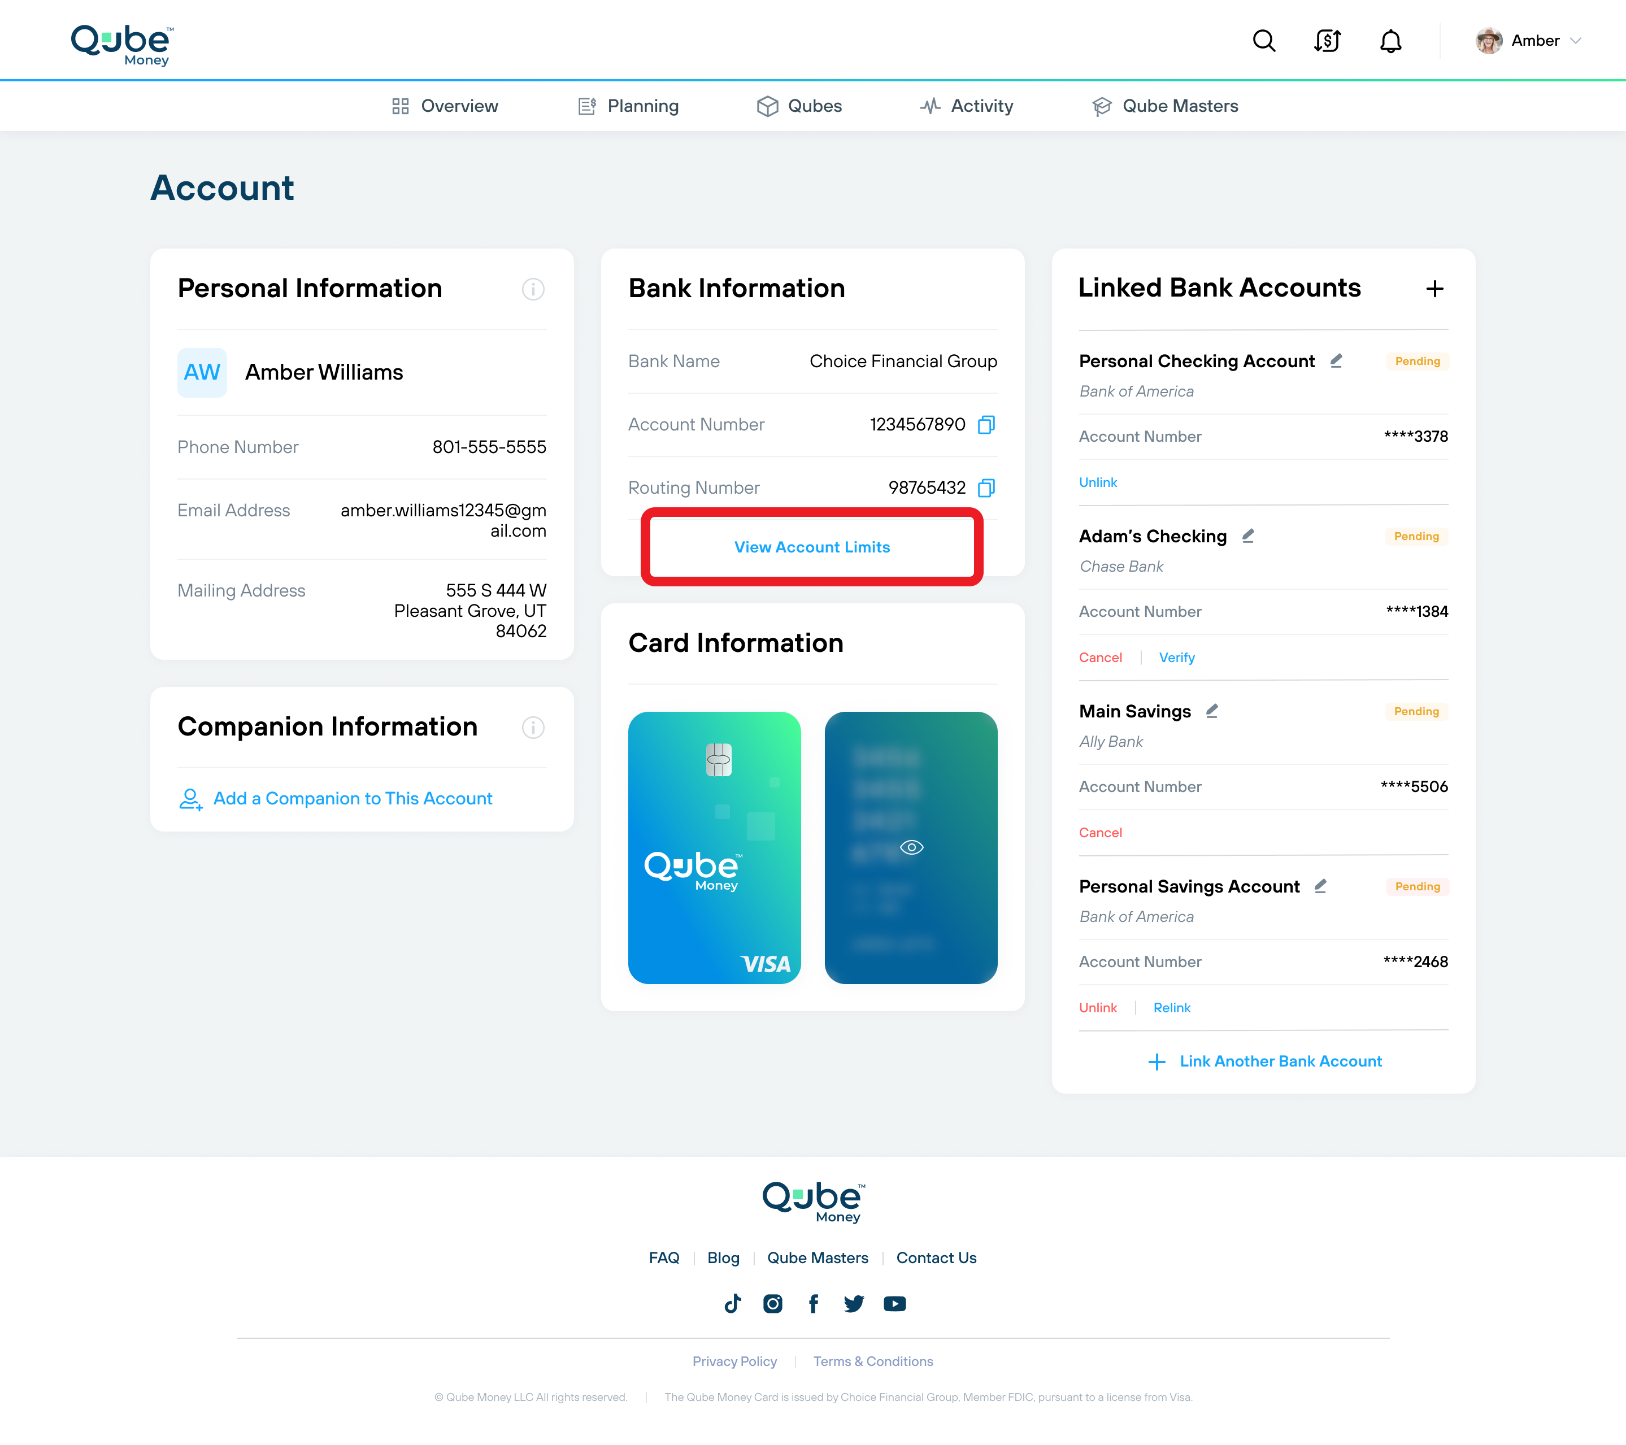Relink Personal Savings Account
This screenshot has width=1626, height=1445.
[x=1172, y=1007]
